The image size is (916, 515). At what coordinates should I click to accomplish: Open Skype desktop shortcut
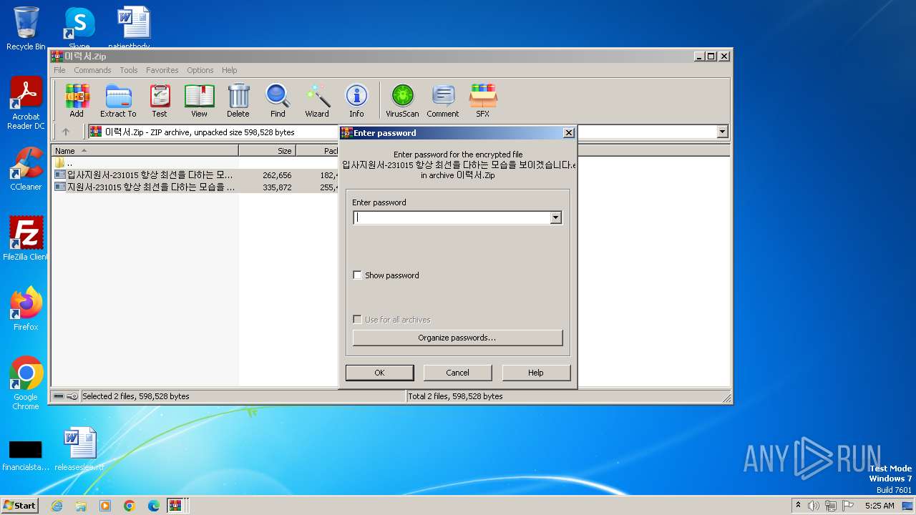point(79,29)
